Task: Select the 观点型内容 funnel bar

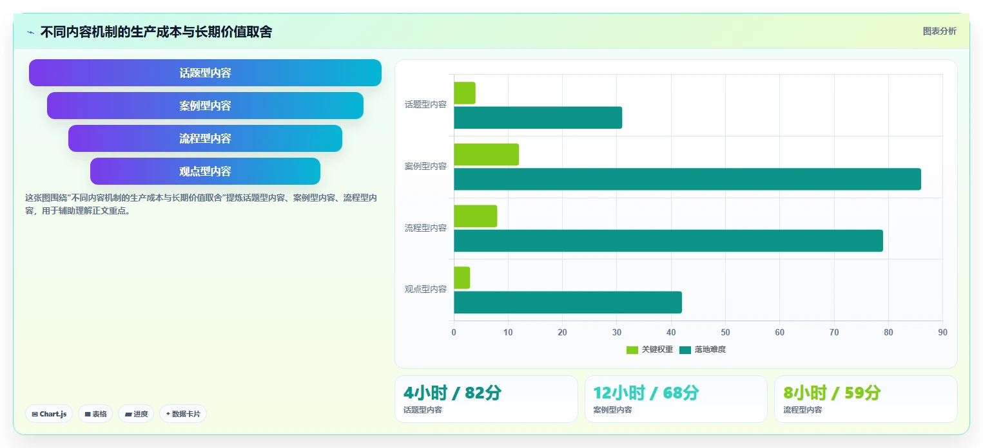Action: click(x=205, y=171)
